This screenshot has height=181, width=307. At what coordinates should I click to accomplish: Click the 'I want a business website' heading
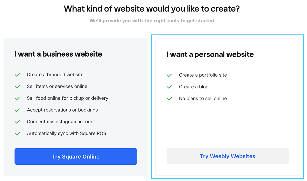click(58, 54)
